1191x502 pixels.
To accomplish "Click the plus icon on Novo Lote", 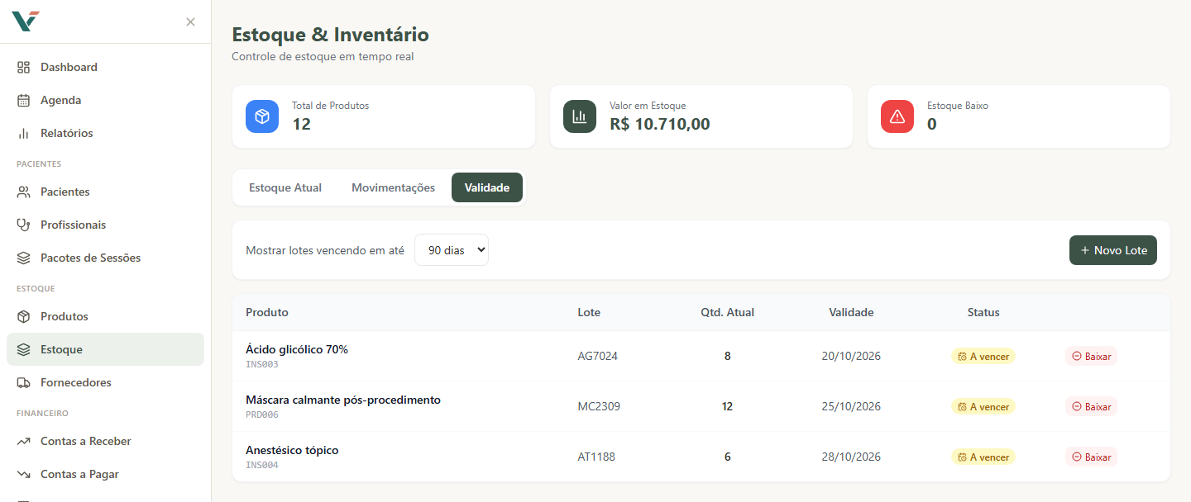I will tap(1085, 250).
